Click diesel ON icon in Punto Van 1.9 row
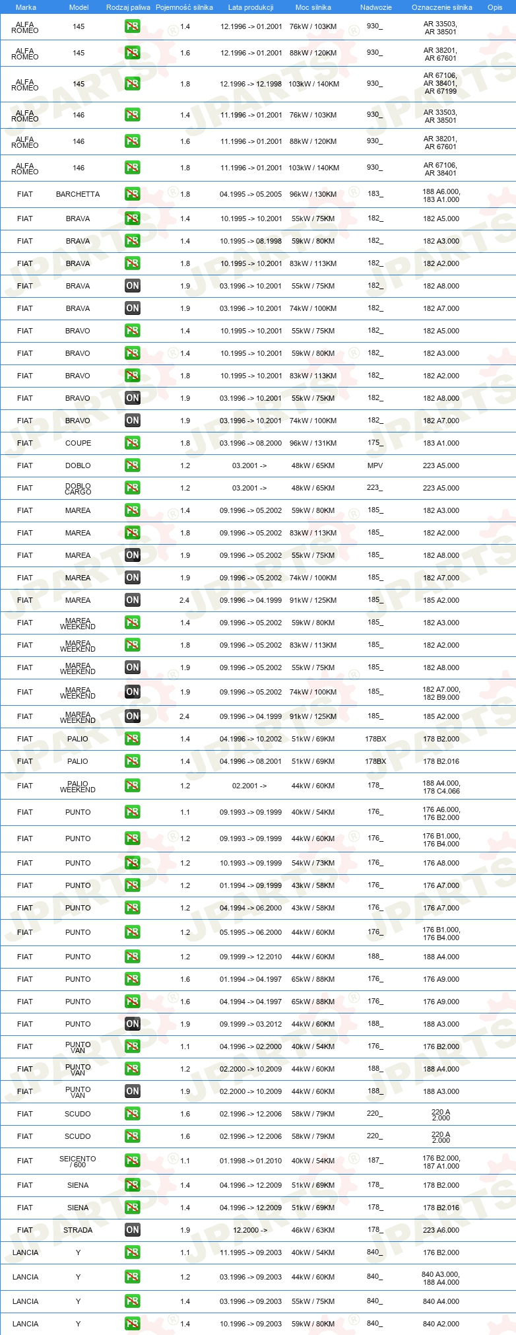Screen dimensions: 516x1335 click(133, 1091)
